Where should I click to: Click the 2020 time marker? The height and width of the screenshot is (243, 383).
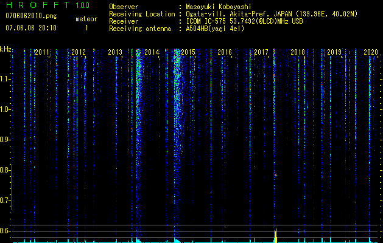coord(371,52)
